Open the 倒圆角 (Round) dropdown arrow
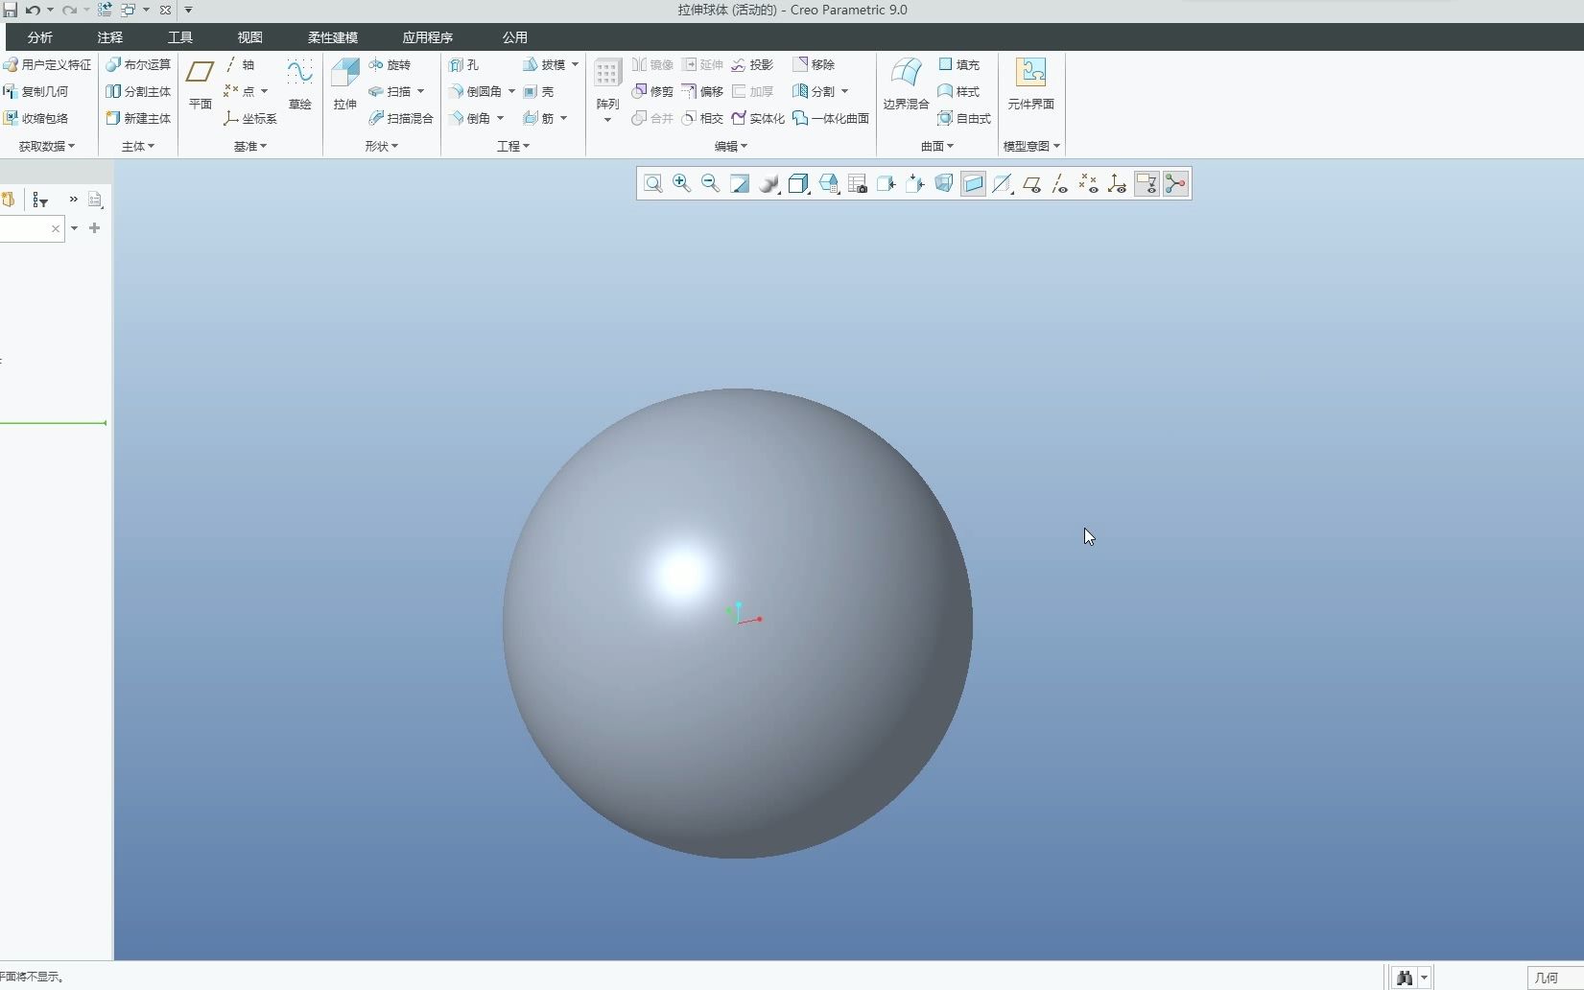Viewport: 1584px width, 990px height. 511,91
